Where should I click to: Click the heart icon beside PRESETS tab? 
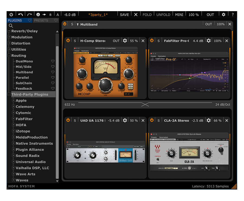coord(56,20)
